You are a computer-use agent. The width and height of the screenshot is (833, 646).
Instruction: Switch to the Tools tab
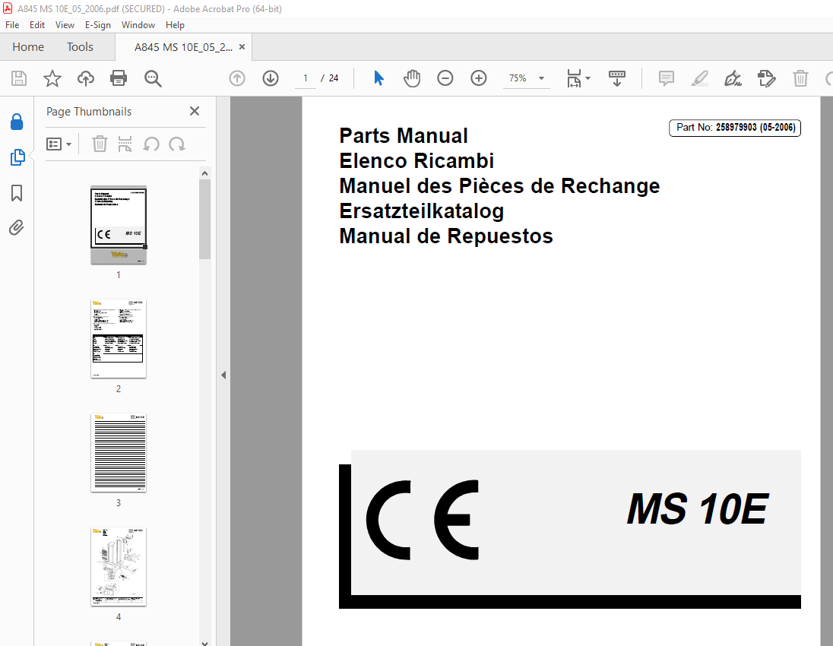(81, 47)
